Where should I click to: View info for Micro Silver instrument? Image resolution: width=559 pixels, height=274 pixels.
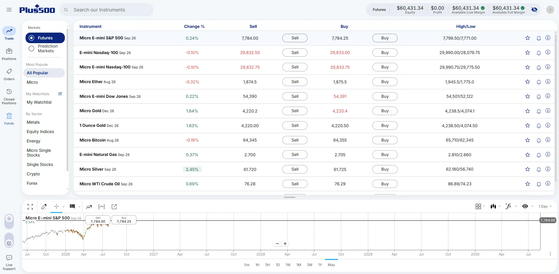point(548,169)
